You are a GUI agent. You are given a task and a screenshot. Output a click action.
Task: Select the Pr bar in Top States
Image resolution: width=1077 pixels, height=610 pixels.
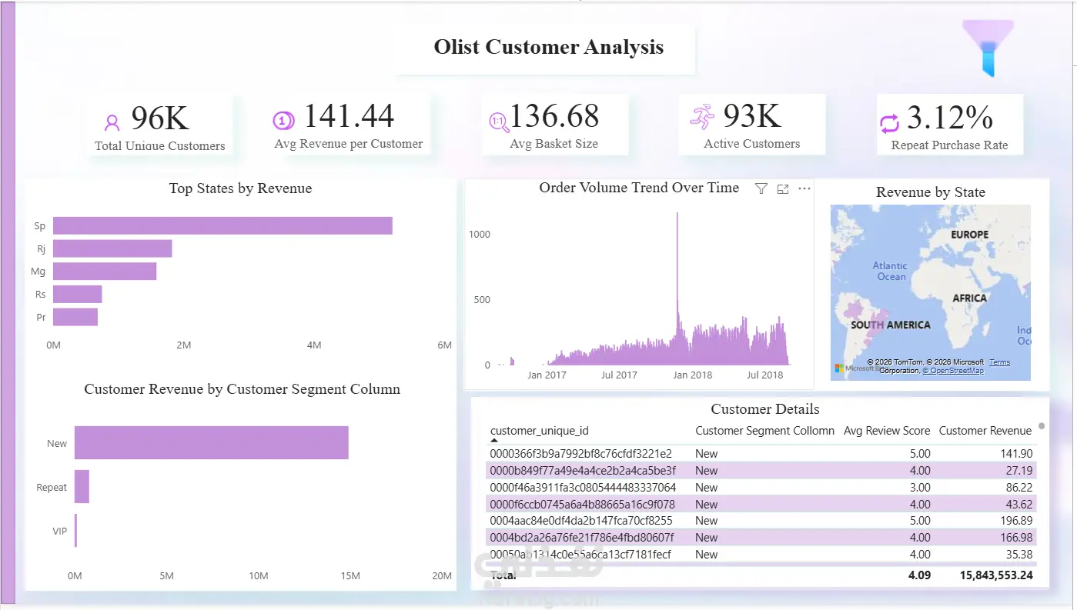pyautogui.click(x=75, y=317)
